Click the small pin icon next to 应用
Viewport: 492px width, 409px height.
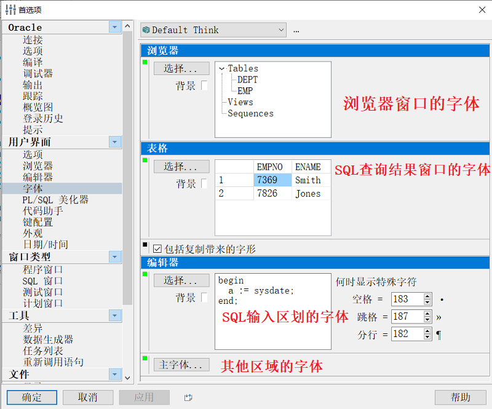pos(188,399)
